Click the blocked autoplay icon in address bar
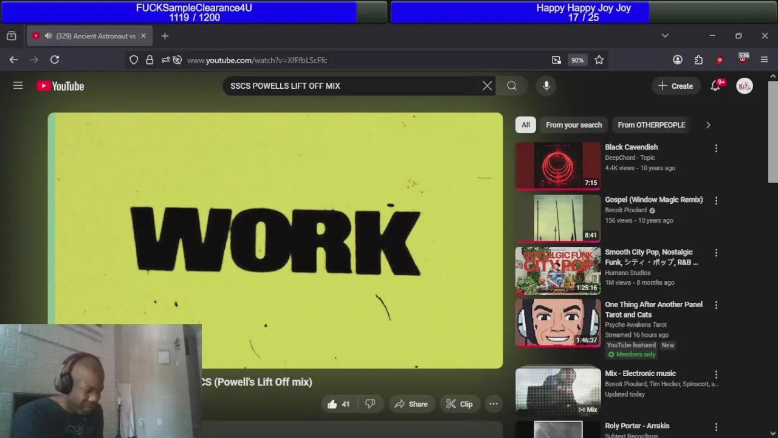The width and height of the screenshot is (778, 438). 177,60
